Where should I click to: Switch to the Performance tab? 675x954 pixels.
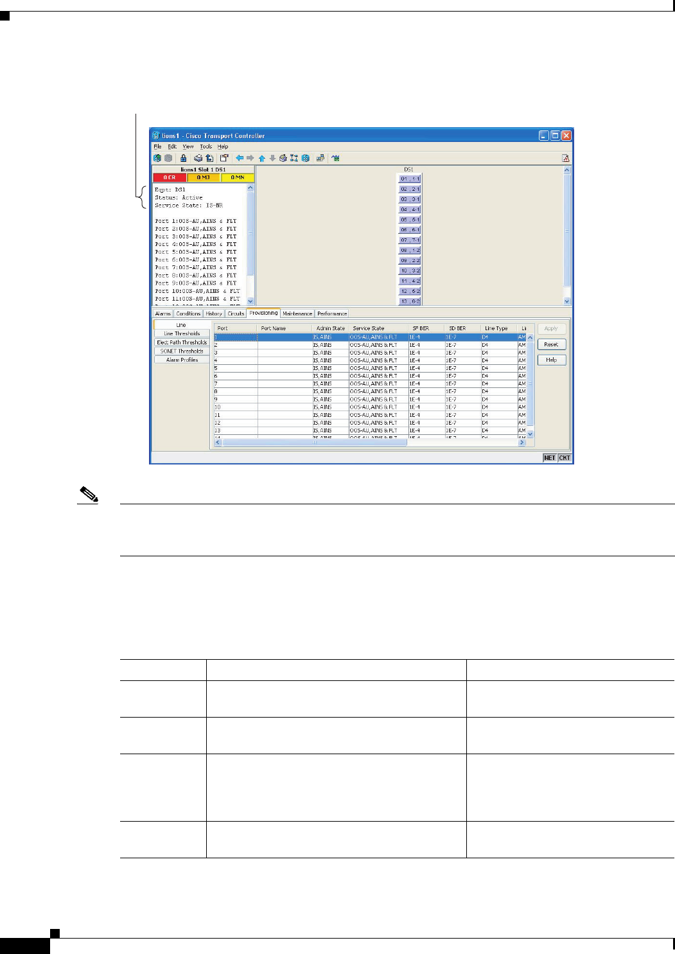(332, 314)
